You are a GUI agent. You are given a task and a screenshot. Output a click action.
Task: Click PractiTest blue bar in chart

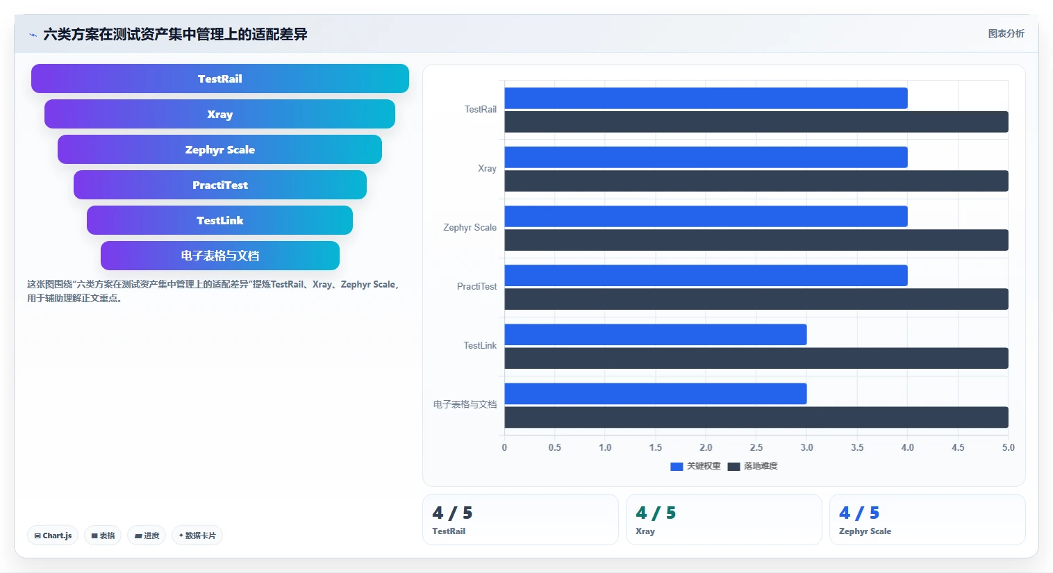pos(706,275)
